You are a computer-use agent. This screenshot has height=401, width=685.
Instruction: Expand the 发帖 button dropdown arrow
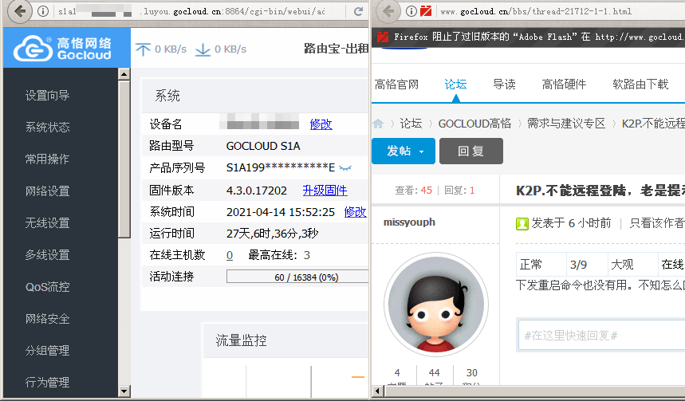422,151
